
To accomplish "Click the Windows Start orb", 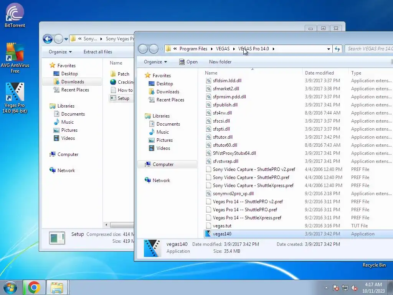I will (10, 287).
